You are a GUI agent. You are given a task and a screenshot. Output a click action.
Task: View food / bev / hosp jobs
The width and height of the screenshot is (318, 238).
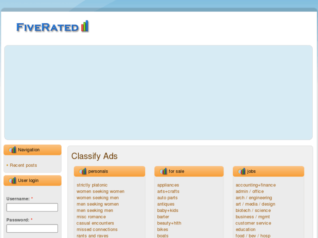tap(253, 236)
